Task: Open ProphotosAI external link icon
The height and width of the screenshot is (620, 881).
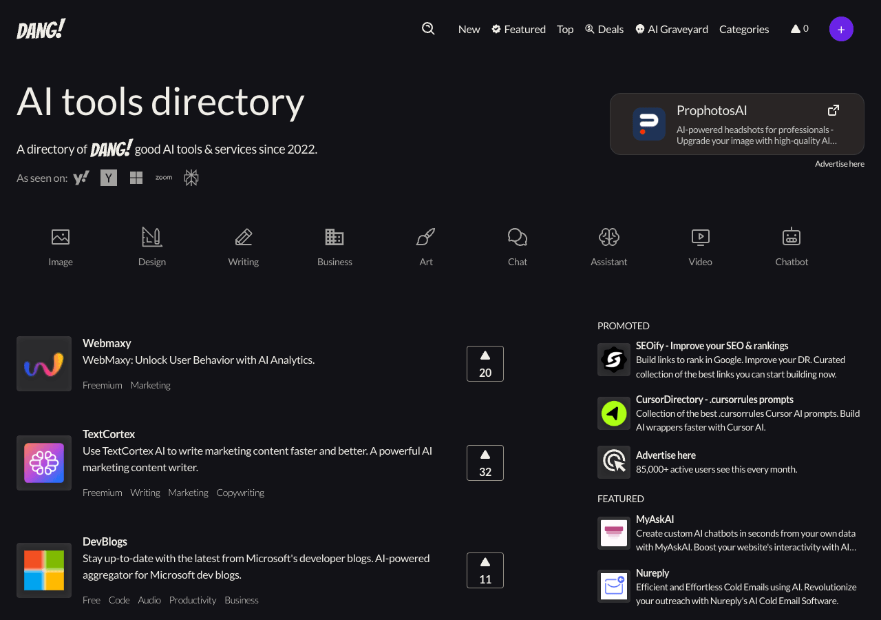Action: pos(834,110)
